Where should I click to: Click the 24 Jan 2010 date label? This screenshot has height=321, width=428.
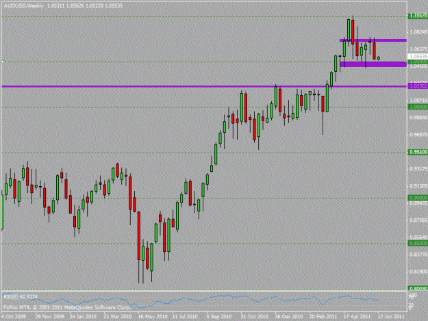coord(83,316)
